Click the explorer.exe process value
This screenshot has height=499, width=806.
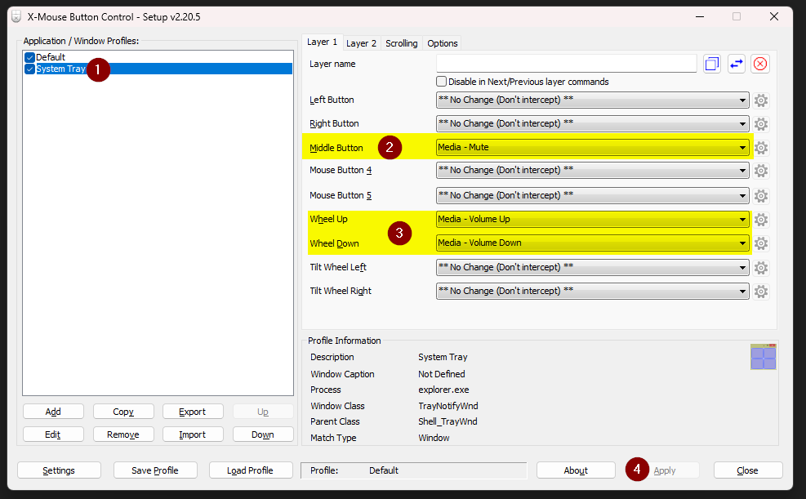(443, 390)
